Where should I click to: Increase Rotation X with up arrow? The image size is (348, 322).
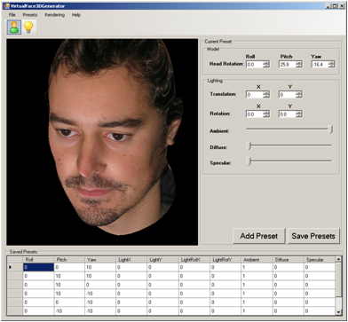tap(266, 113)
